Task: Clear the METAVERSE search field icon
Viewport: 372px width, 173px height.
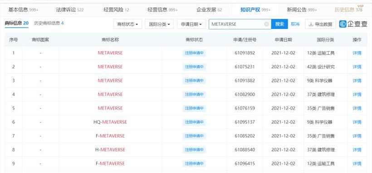Action: [266, 24]
